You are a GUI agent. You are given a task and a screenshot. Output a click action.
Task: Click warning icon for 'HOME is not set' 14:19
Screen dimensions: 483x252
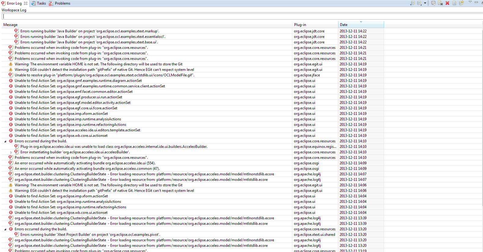click(x=11, y=64)
